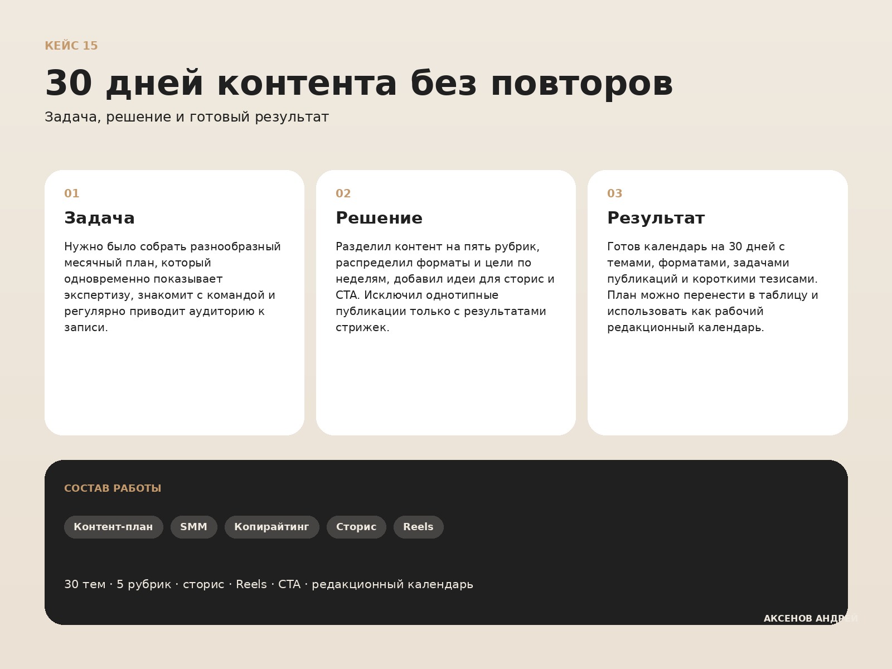892x669 pixels.
Task: Click the СОСТАВ РАБОТЫ section label
Action: (x=113, y=488)
